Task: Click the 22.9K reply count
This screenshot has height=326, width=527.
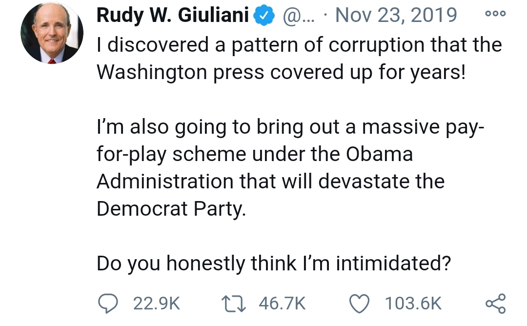Action: (x=156, y=304)
